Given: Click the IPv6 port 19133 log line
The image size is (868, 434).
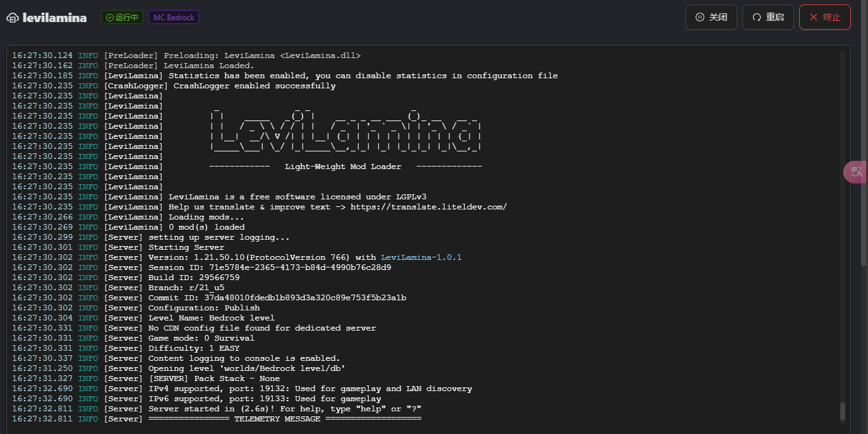Looking at the screenshot, I should pos(196,399).
